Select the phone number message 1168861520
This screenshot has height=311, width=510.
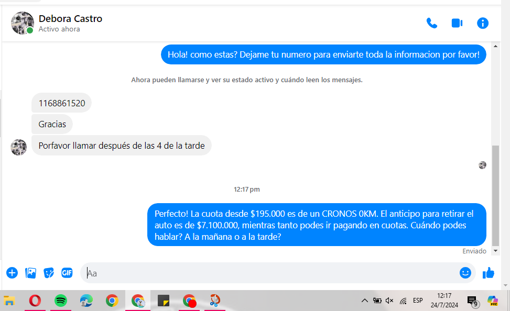pyautogui.click(x=61, y=103)
